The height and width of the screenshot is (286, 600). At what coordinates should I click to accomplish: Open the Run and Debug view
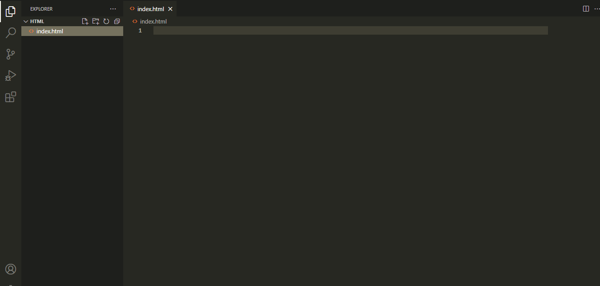[11, 75]
